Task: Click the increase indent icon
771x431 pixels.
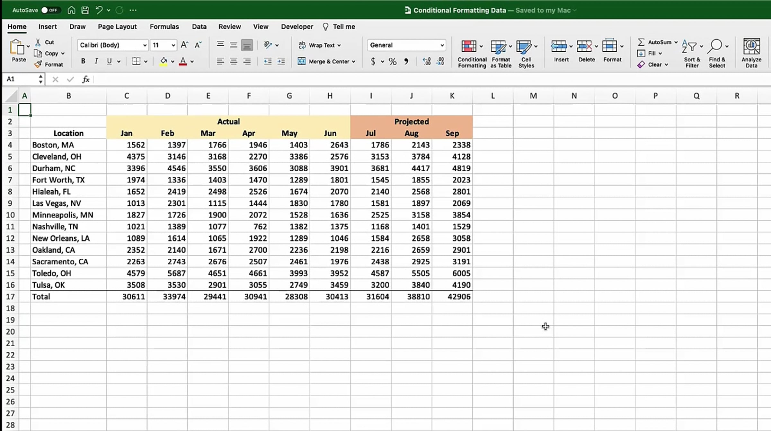Action: tap(281, 61)
